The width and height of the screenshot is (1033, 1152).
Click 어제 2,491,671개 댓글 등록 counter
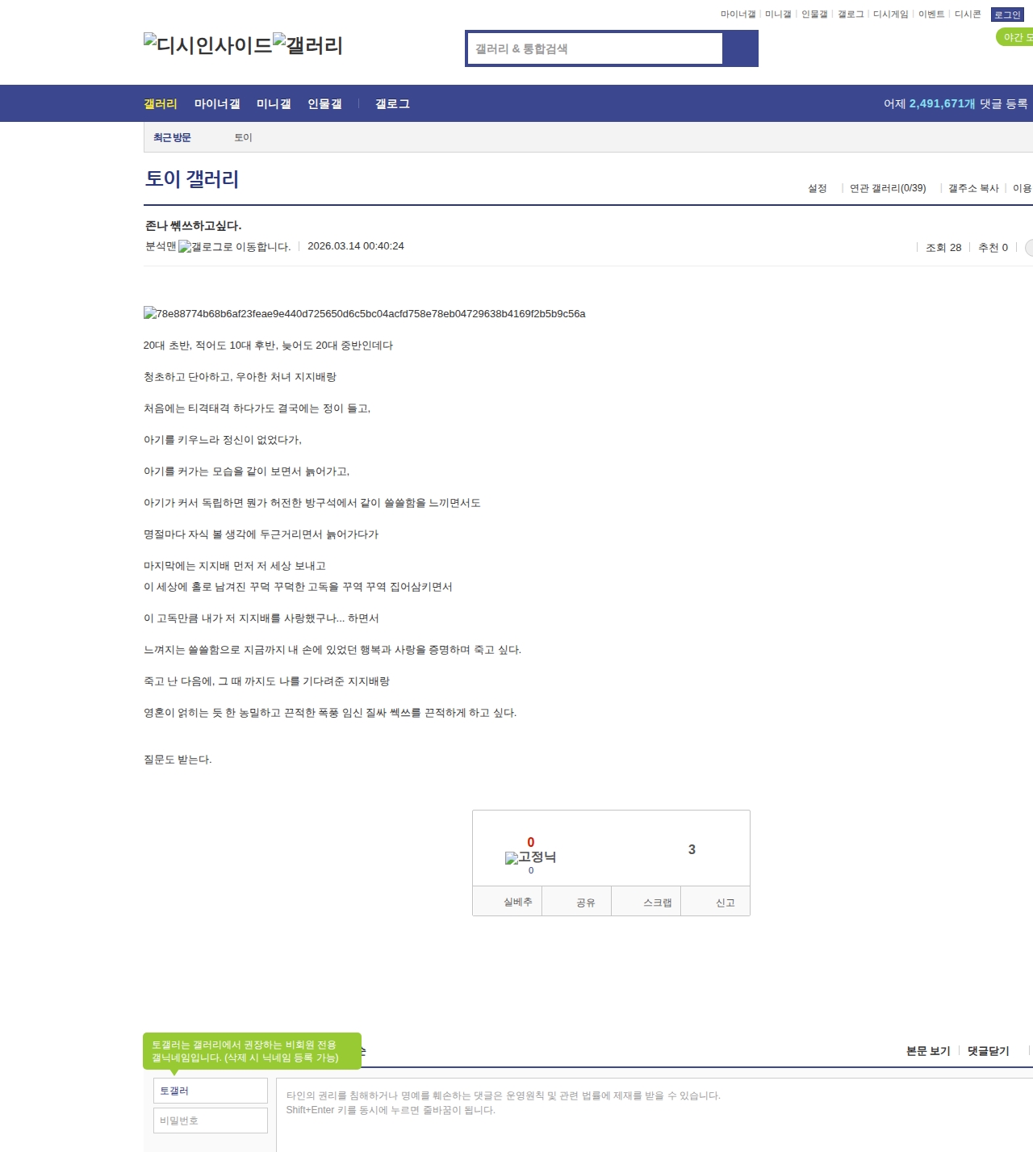(956, 103)
